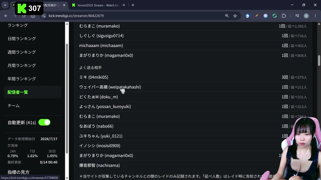Click the 7日 欠測率 value 1.02%
Image resolution: width=321 pixels, height=180 pixels.
point(32,156)
